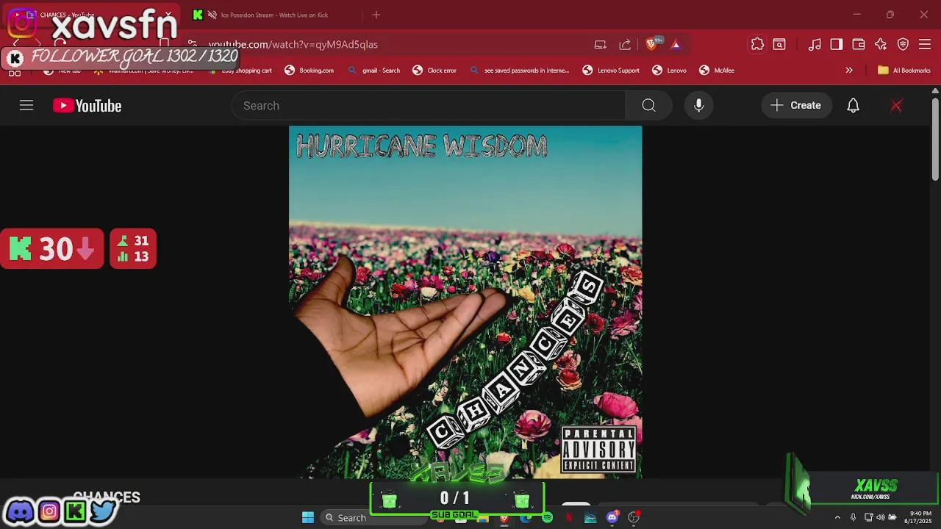Open Brave Shields lion icon
This screenshot has width=941, height=529.
[651, 45]
